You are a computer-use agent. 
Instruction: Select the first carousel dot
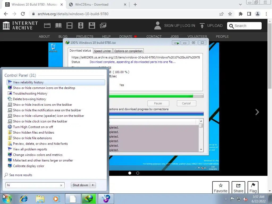click(x=130, y=173)
